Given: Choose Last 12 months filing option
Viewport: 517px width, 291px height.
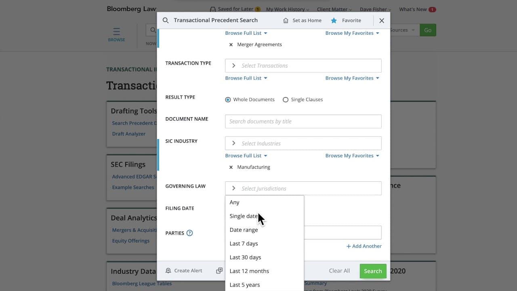Looking at the screenshot, I should click(264, 271).
